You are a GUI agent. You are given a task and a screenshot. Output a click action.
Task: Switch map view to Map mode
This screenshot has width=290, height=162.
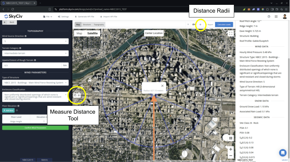(x=79, y=33)
